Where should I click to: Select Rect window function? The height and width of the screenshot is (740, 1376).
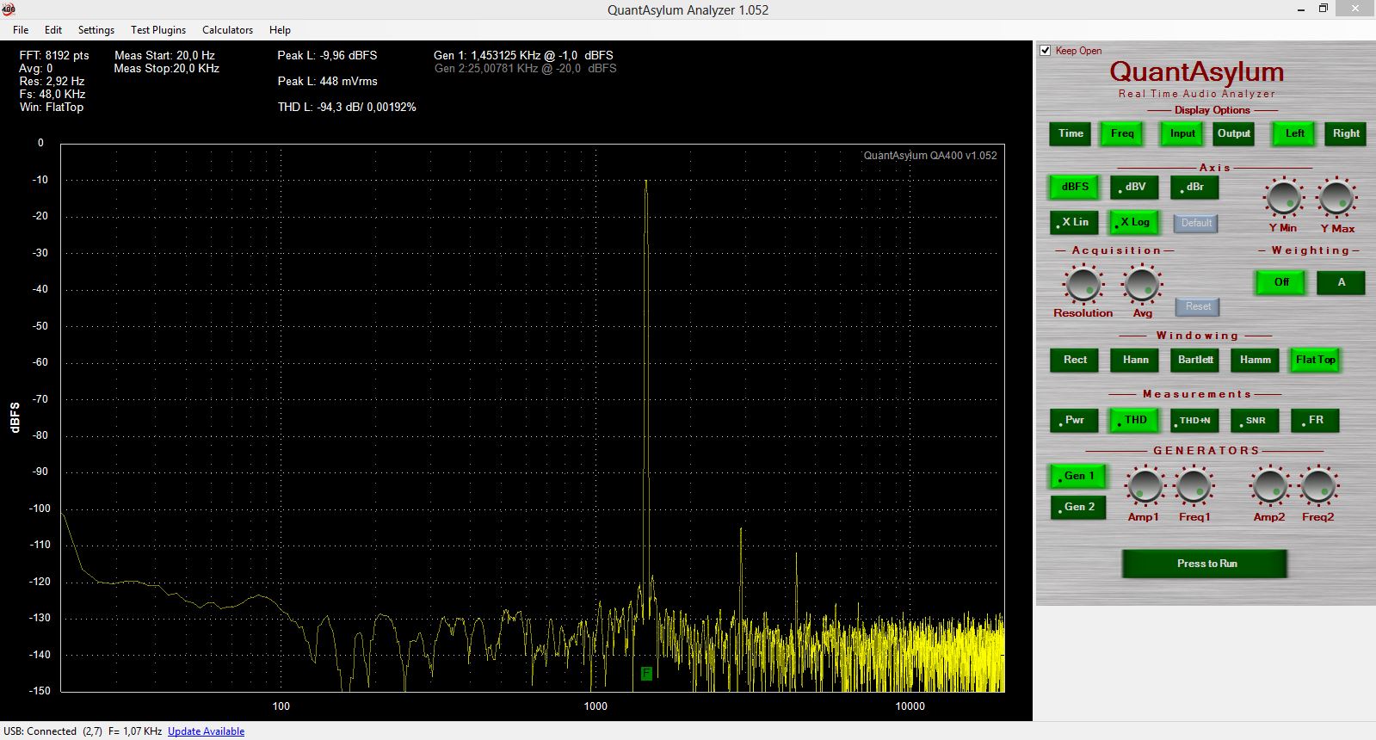pos(1074,360)
